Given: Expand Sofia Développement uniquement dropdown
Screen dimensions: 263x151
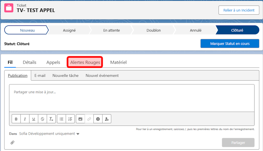Looking at the screenshot, I should click(x=49, y=133).
